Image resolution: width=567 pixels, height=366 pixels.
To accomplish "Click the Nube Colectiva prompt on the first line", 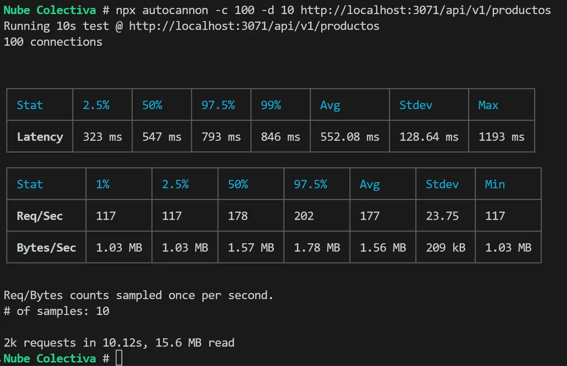I will tap(50, 10).
